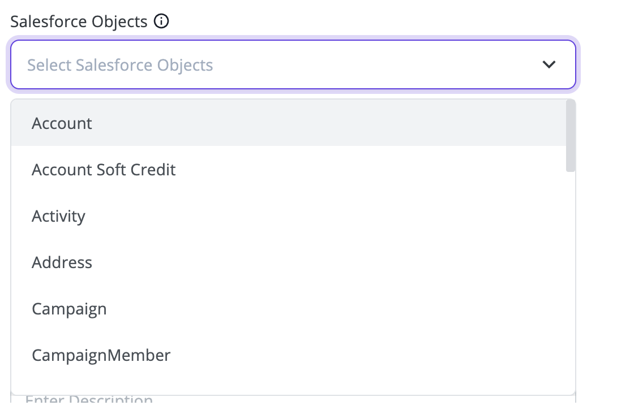Image resolution: width=634 pixels, height=414 pixels.
Task: Pick the Activity object
Action: (x=289, y=216)
